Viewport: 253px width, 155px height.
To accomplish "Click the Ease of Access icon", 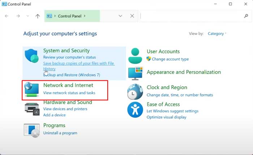I will coord(135,110).
